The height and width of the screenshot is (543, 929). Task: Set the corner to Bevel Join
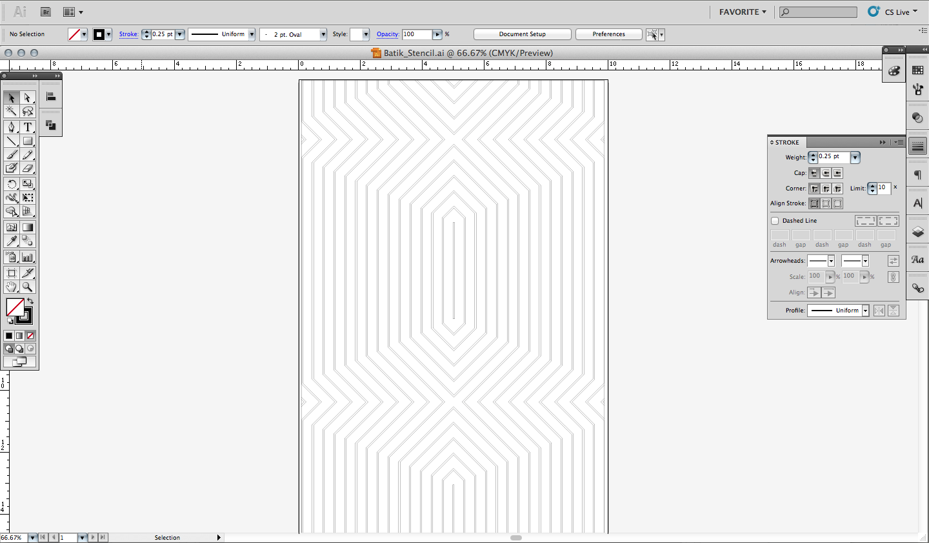click(x=837, y=189)
